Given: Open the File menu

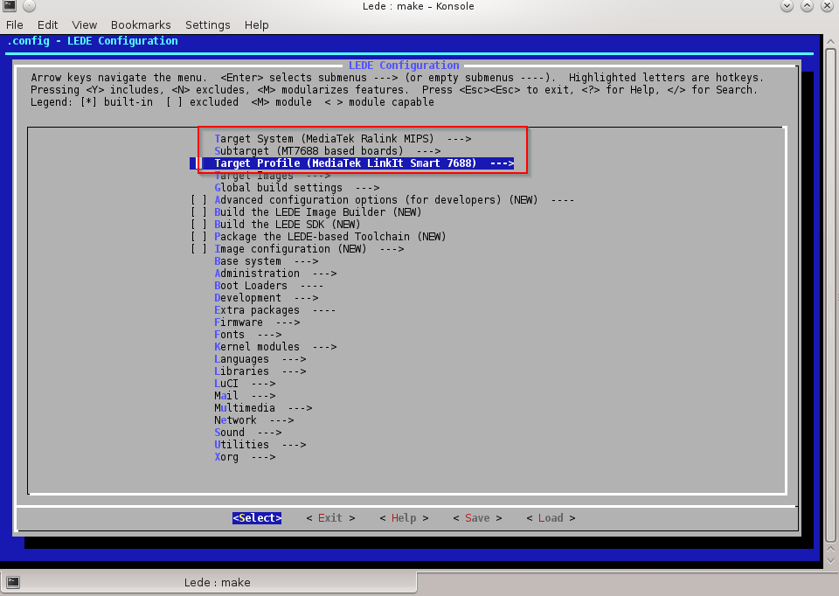Looking at the screenshot, I should pyautogui.click(x=15, y=25).
